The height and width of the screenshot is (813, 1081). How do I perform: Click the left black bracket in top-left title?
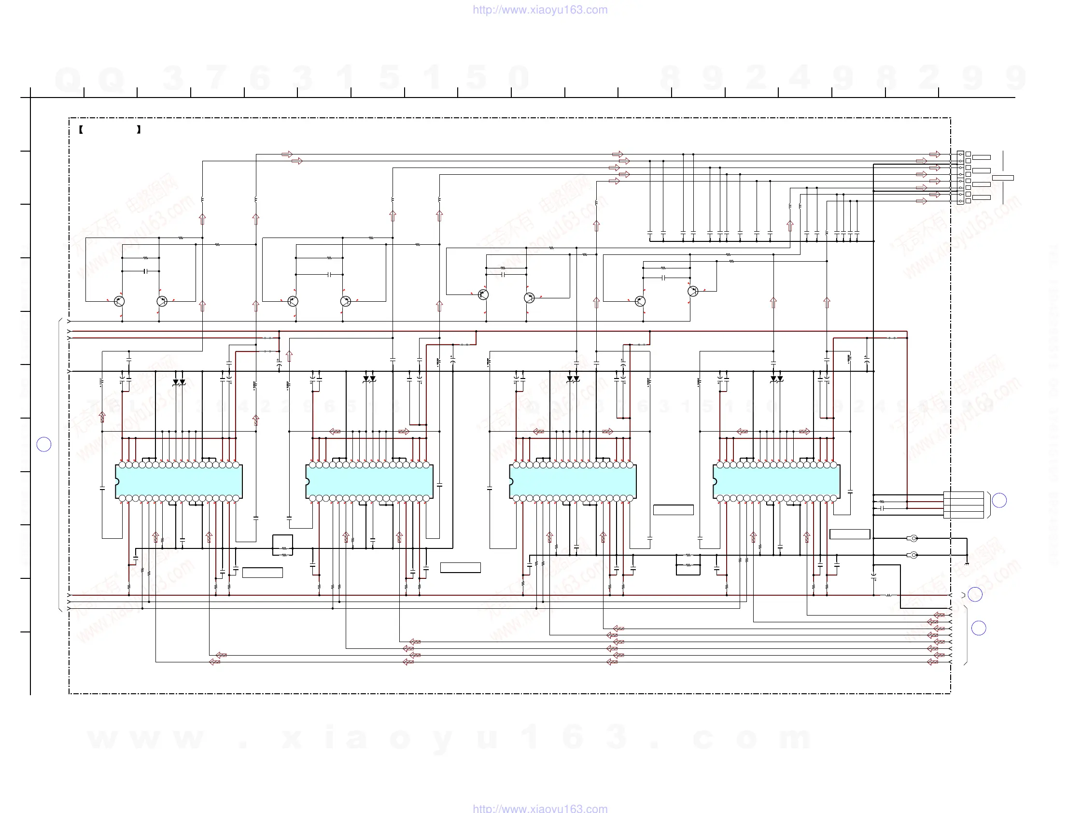point(81,129)
